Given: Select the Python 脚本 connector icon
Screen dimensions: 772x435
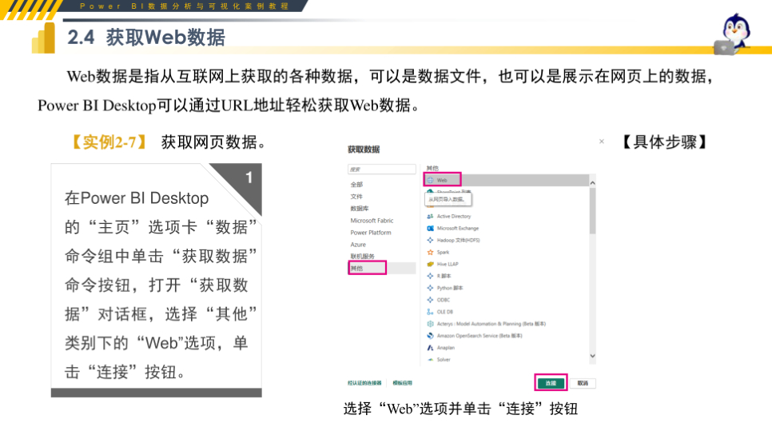Looking at the screenshot, I should [430, 288].
